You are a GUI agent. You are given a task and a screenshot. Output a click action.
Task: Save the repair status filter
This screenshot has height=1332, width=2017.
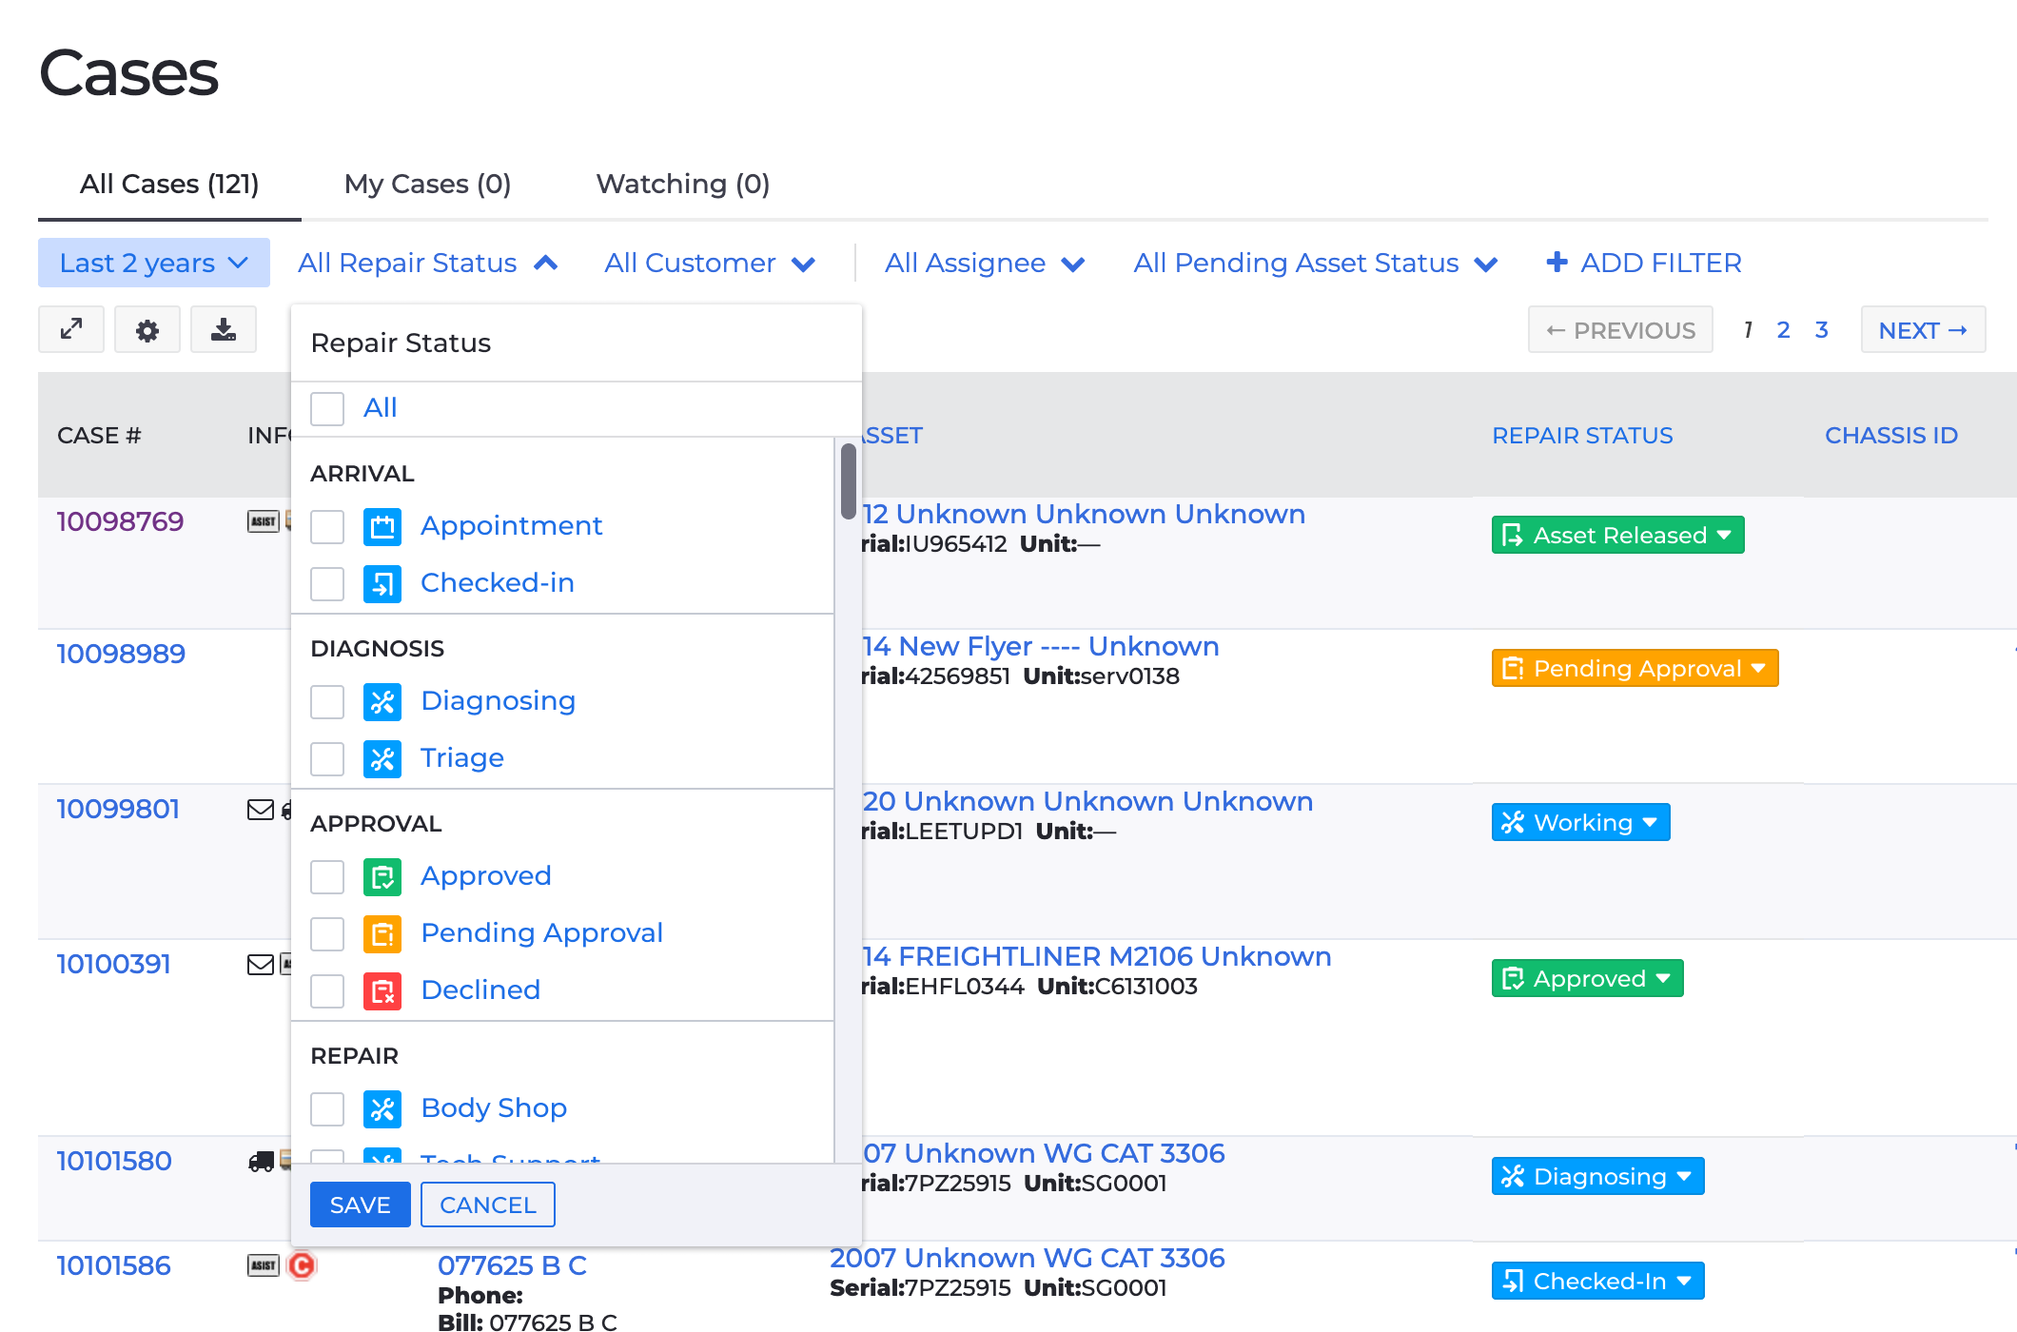(360, 1205)
